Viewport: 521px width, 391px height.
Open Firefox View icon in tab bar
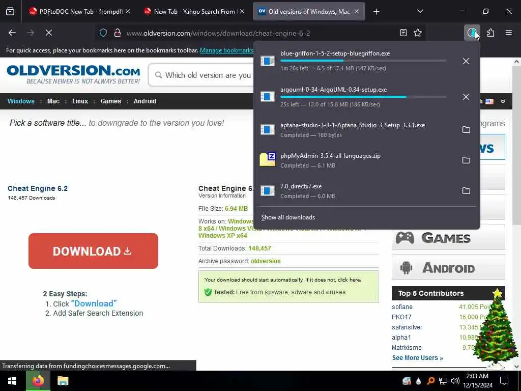[10, 12]
